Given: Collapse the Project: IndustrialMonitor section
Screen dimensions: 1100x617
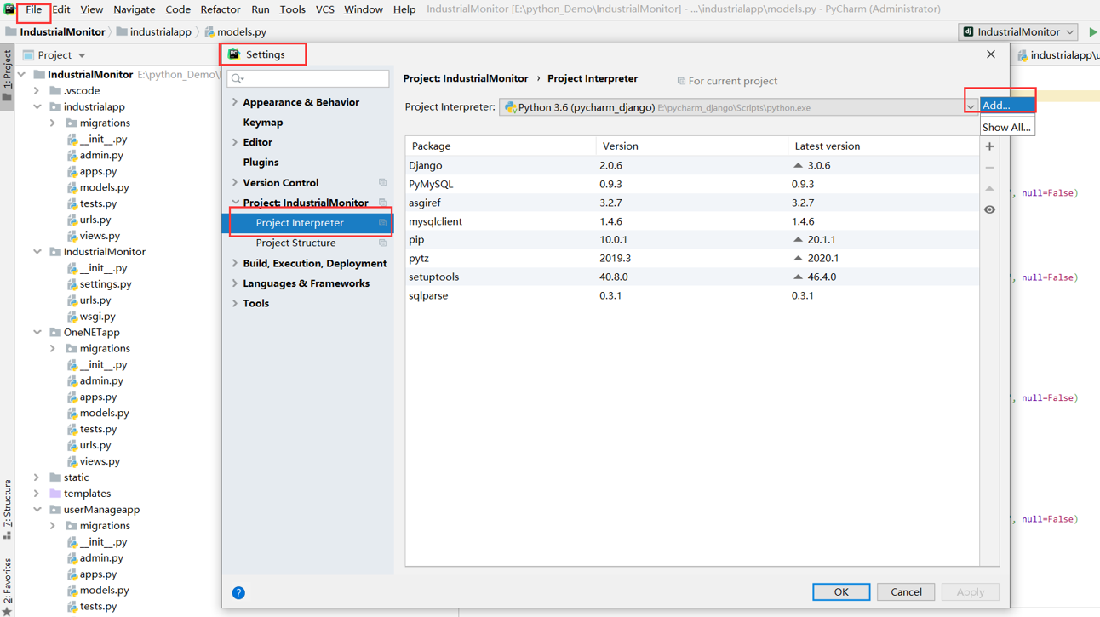Looking at the screenshot, I should click(x=235, y=203).
